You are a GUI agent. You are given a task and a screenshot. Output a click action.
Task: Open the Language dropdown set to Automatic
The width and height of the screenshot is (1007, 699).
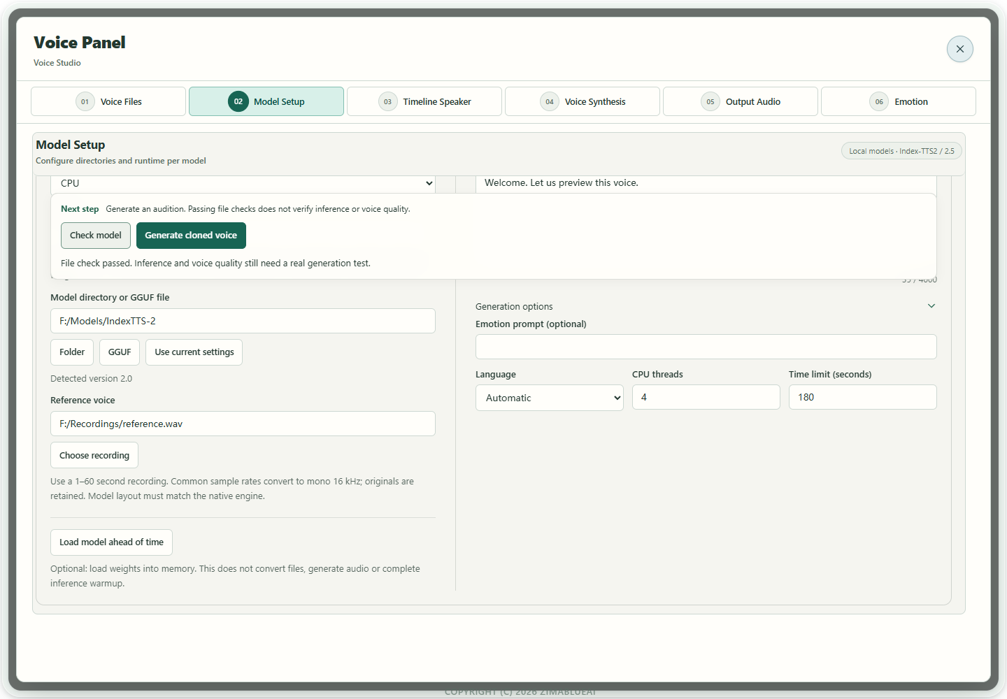point(550,398)
